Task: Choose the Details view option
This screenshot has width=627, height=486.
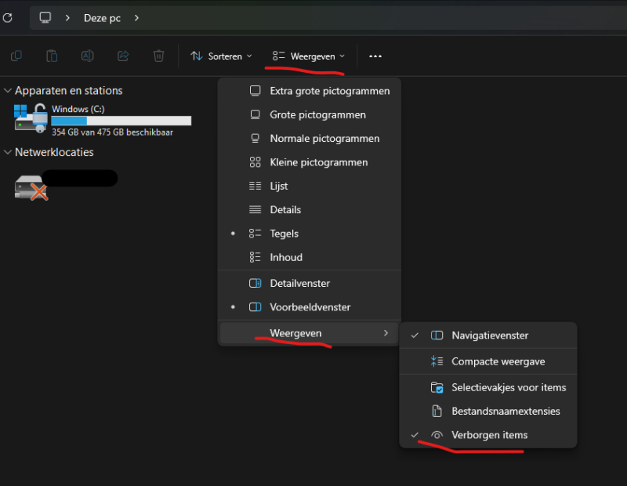Action: pos(285,210)
